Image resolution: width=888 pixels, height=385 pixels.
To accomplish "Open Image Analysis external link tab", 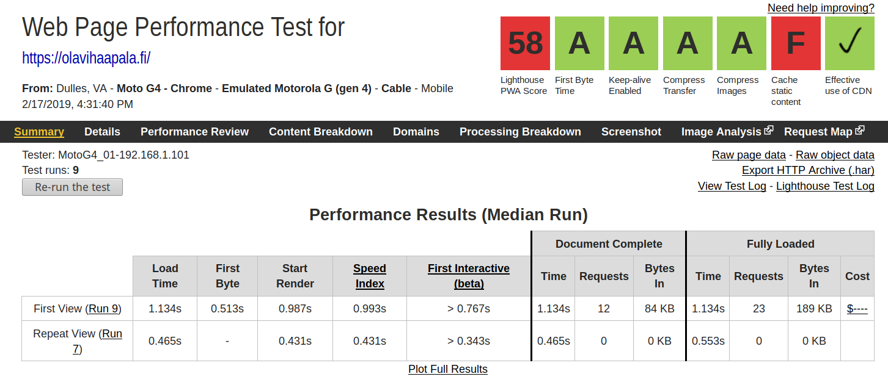I will pyautogui.click(x=727, y=132).
